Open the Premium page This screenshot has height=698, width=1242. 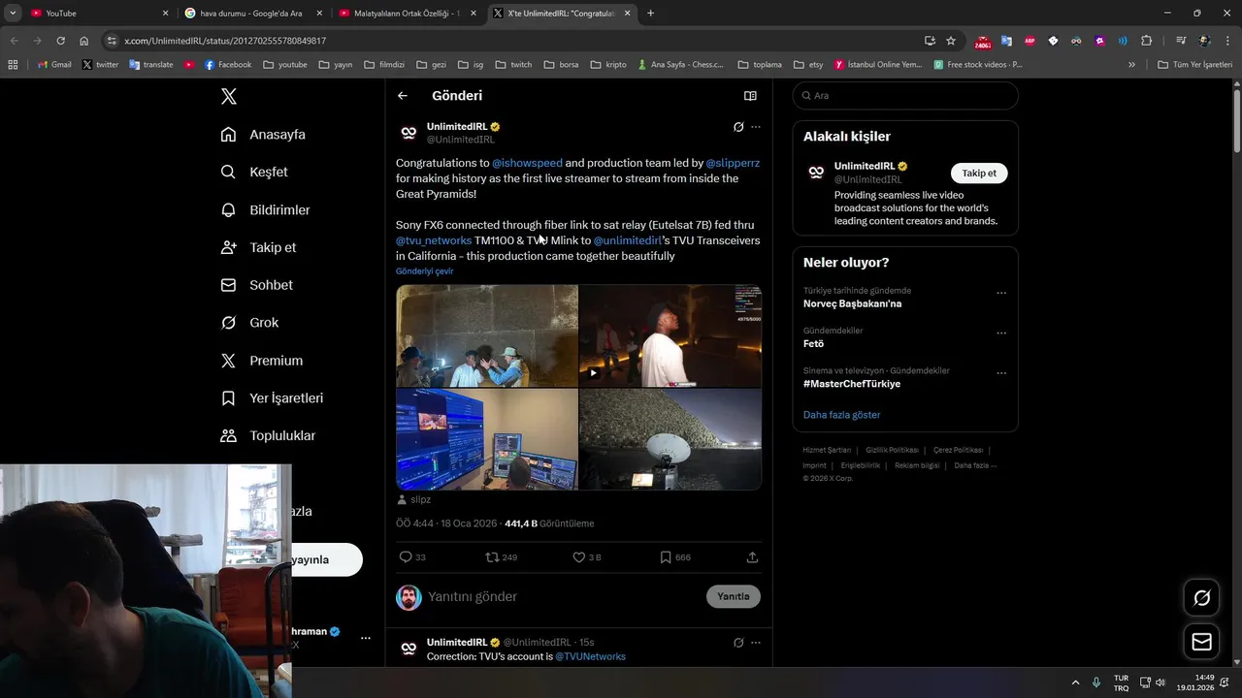pos(261,361)
